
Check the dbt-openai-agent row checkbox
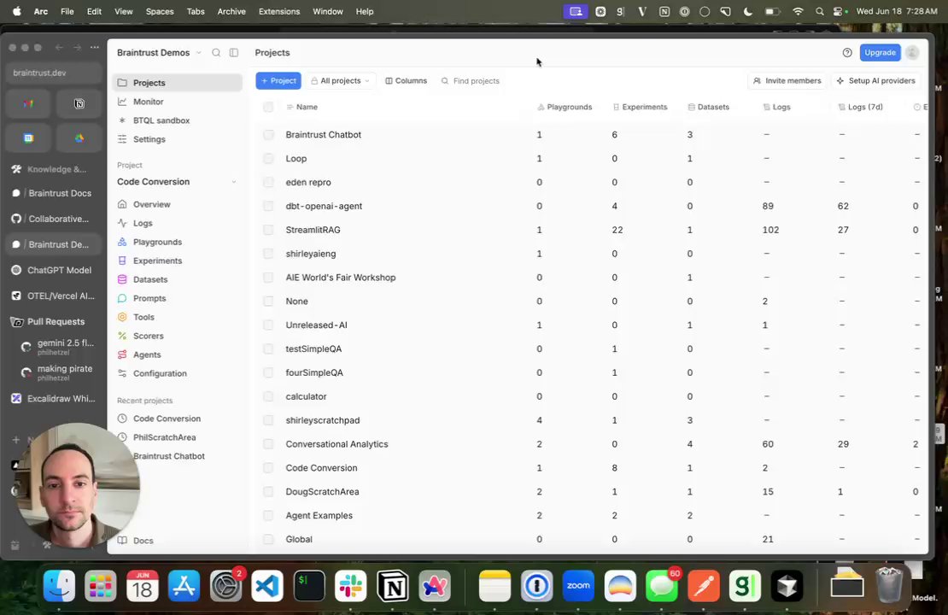point(268,206)
